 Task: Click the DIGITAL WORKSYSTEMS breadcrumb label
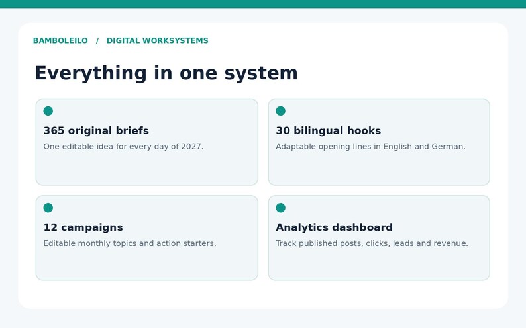pyautogui.click(x=157, y=40)
